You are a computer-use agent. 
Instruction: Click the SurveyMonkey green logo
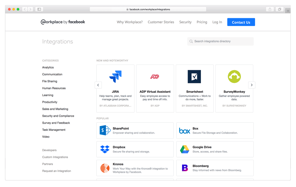pyautogui.click(x=234, y=76)
